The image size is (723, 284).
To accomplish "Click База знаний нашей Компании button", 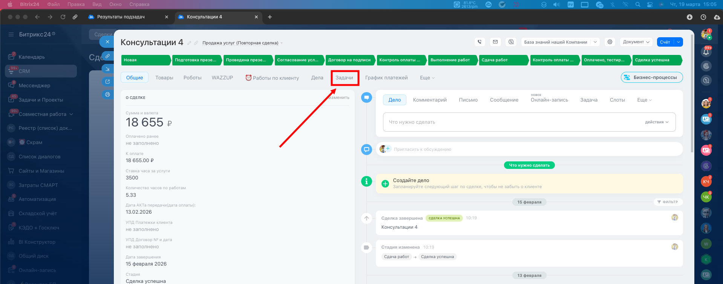I will tap(556, 42).
